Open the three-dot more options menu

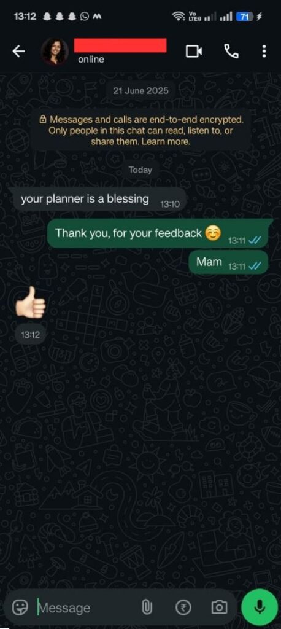[x=264, y=52]
